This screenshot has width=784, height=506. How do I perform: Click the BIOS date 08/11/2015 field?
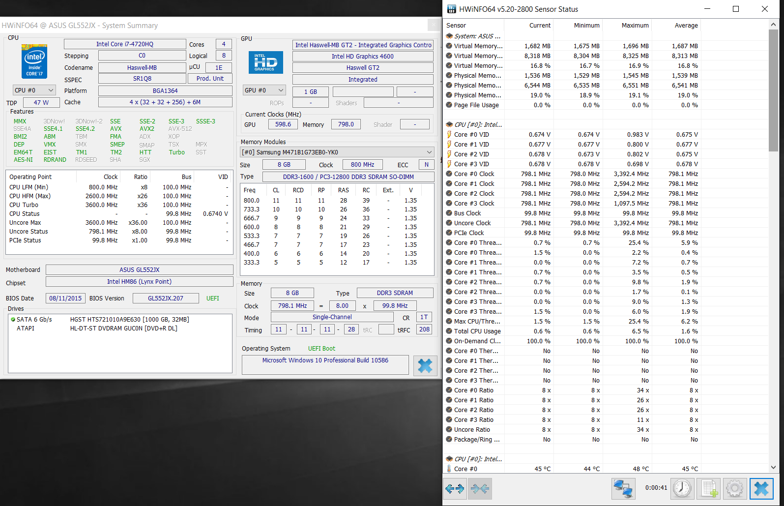point(65,298)
